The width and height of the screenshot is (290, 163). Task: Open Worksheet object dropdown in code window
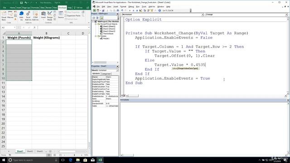coord(203,14)
